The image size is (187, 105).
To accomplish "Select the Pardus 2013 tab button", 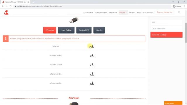I will pyautogui.click(x=84, y=30).
